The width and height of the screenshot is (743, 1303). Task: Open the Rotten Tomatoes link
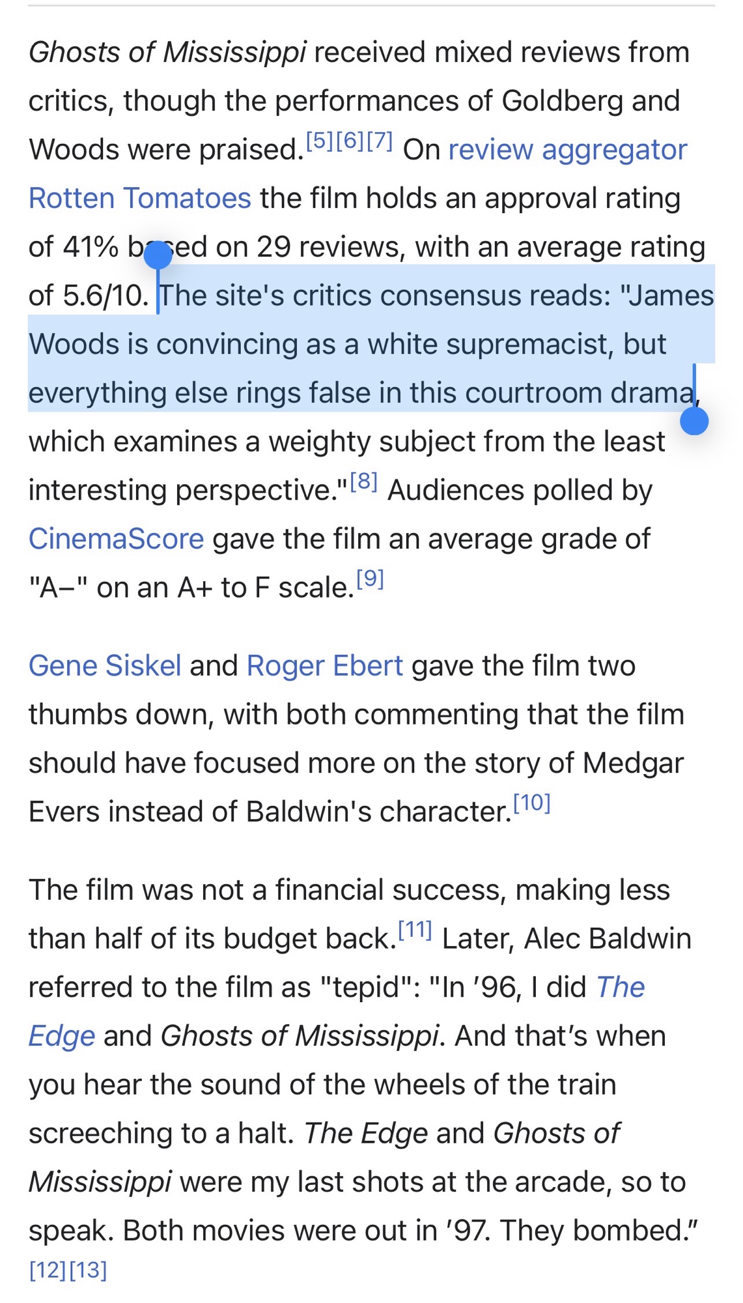[x=139, y=199]
